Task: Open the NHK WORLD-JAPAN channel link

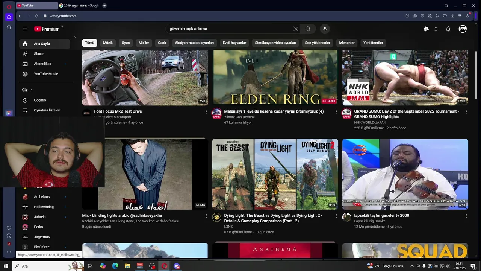Action: pos(370,122)
